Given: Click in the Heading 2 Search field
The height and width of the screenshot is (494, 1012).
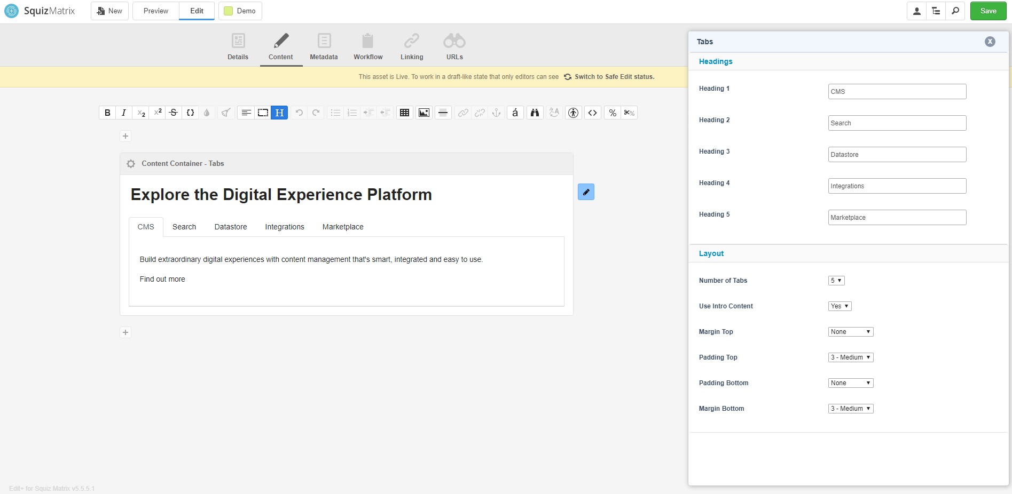Looking at the screenshot, I should pyautogui.click(x=897, y=123).
